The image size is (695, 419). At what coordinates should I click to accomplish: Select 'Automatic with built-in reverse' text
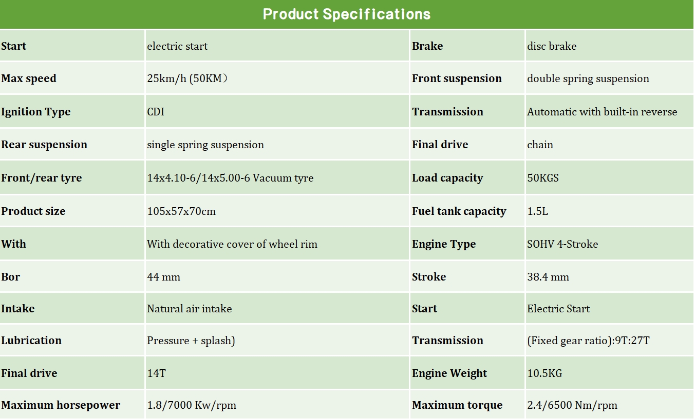click(602, 112)
